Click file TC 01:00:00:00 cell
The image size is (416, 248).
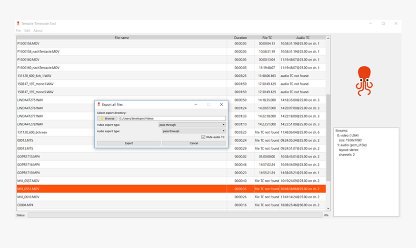point(267,157)
